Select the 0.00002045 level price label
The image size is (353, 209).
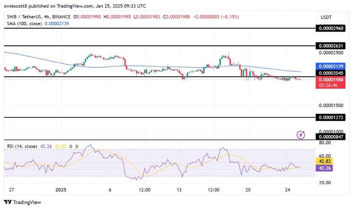[x=330, y=73]
